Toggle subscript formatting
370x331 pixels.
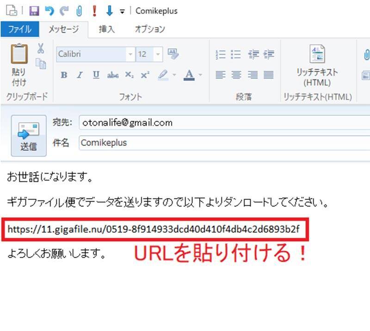point(129,75)
